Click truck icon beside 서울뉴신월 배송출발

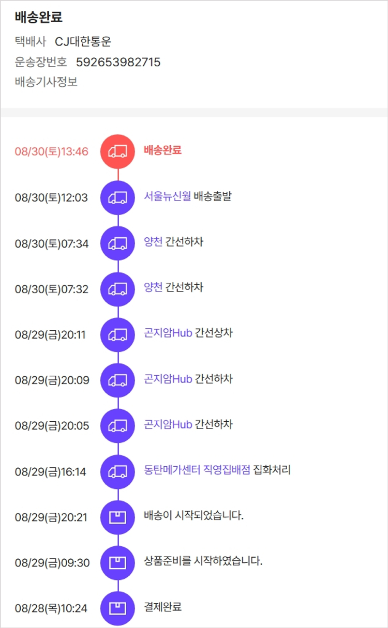pyautogui.click(x=118, y=197)
